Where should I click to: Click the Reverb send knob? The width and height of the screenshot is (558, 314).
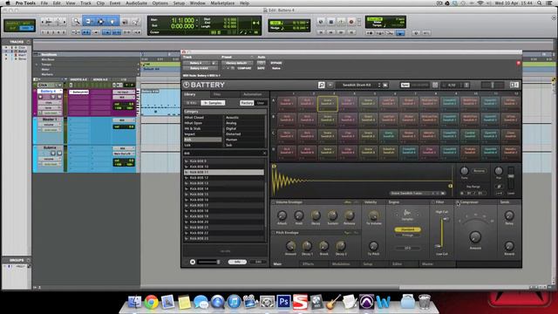tap(509, 246)
